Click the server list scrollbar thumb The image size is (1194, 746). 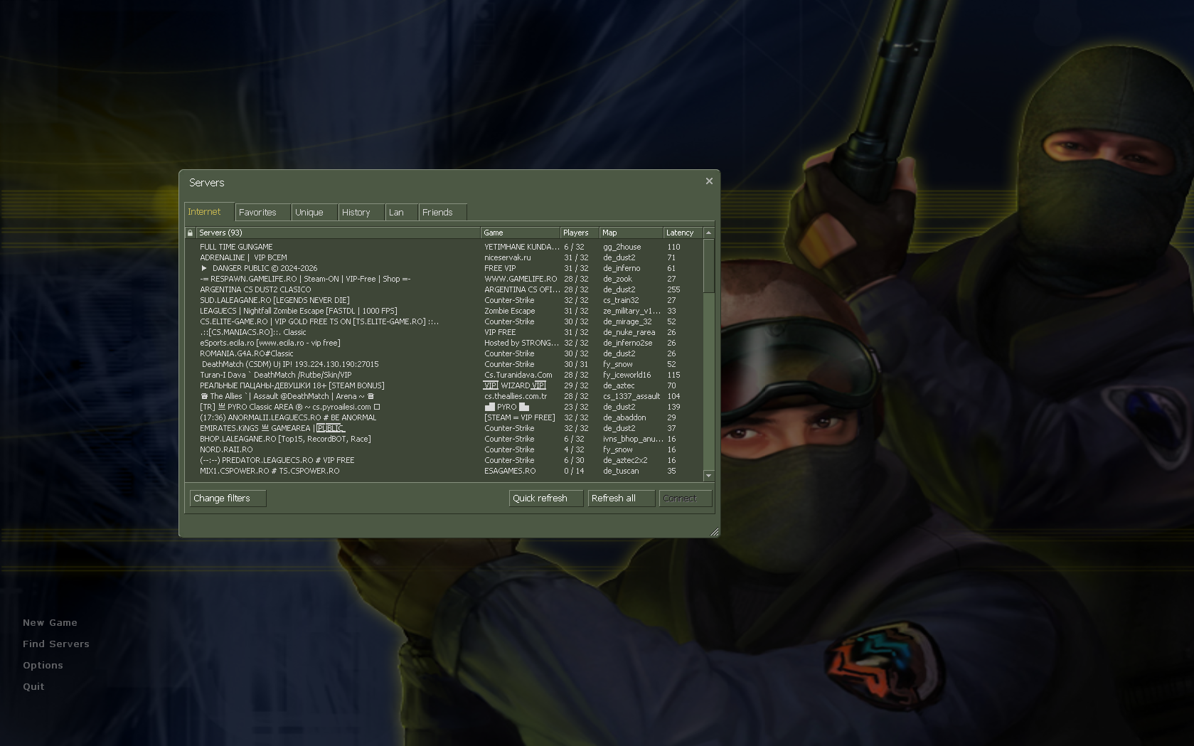pyautogui.click(x=708, y=265)
